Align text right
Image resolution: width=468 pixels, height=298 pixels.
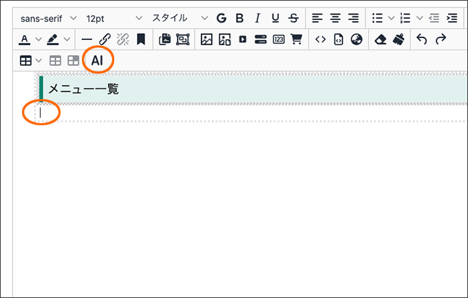tap(354, 19)
